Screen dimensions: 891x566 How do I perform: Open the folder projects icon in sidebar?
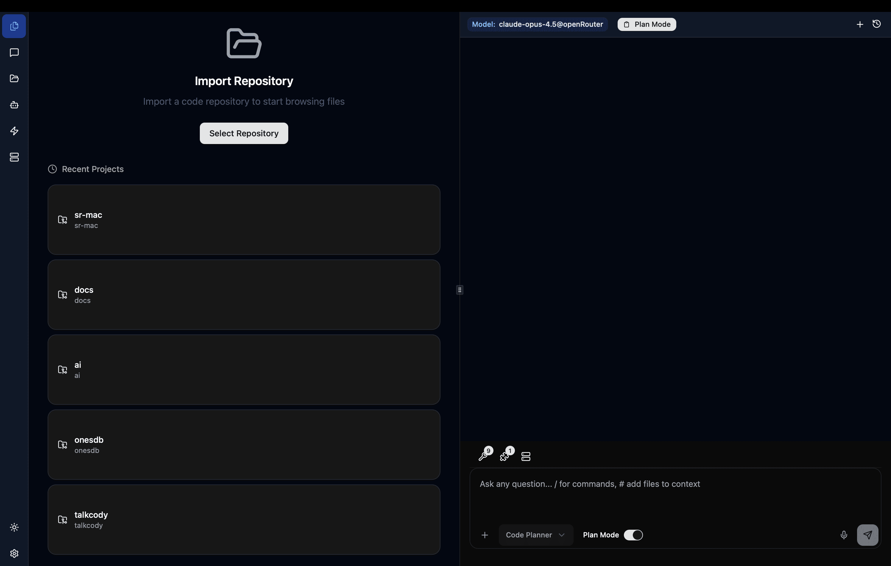[14, 78]
